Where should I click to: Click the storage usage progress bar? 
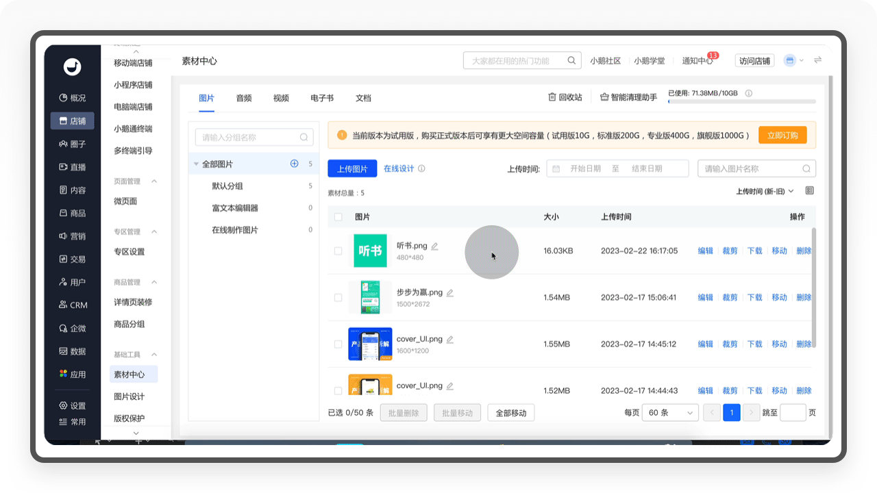pyautogui.click(x=742, y=101)
